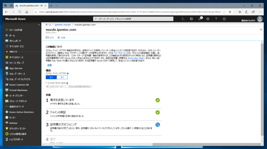The width and height of the screenshot is (267, 149).
Task: Open All resources in sidebar
Action: [x=14, y=57]
